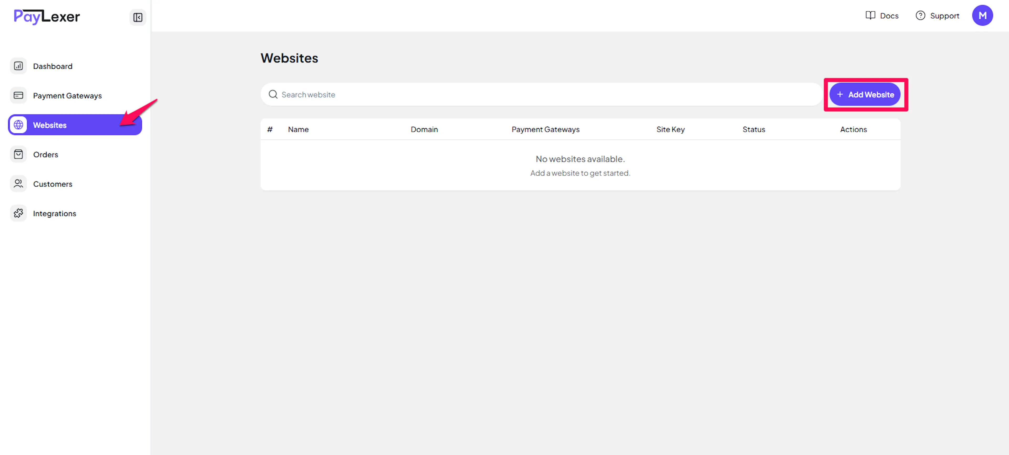Navigate to Integrations
1009x455 pixels.
(x=54, y=214)
